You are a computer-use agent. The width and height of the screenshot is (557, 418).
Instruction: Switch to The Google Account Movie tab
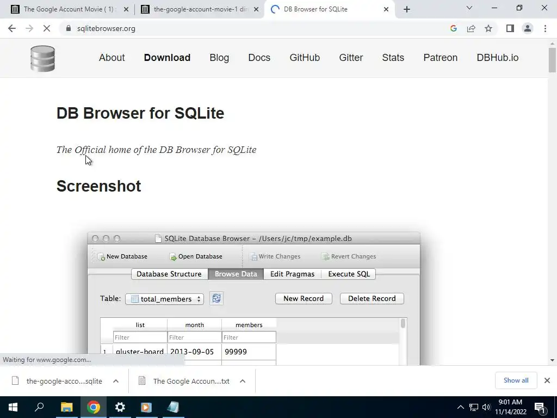[x=70, y=9]
